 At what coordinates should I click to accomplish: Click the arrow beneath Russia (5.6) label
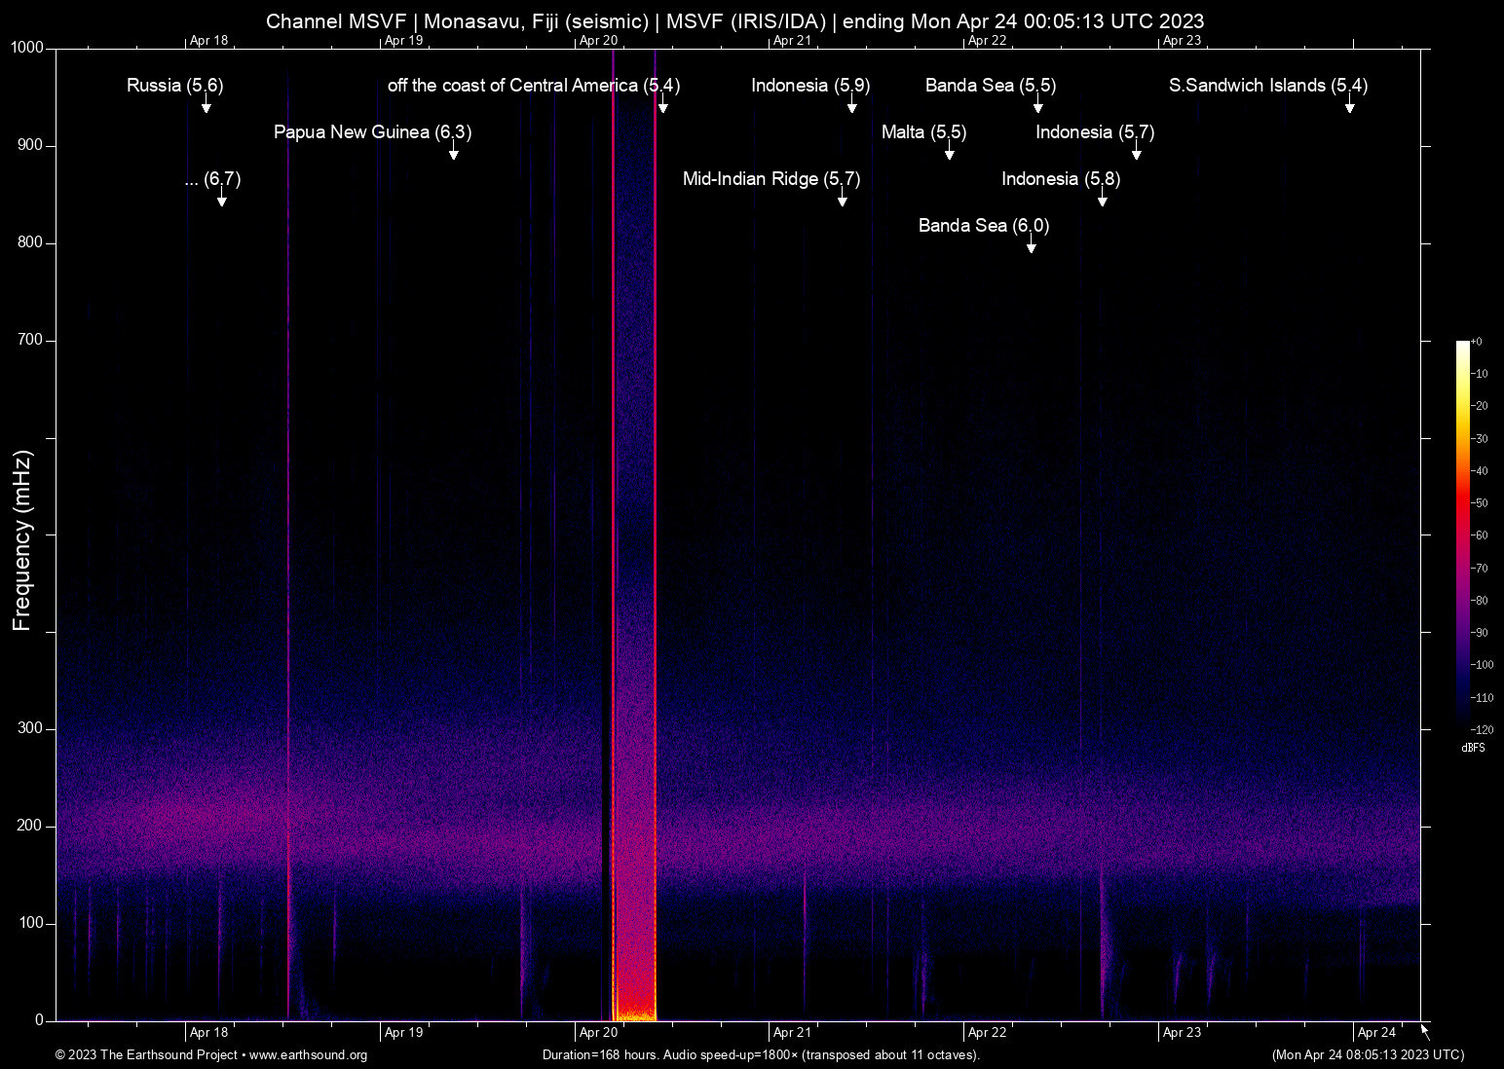[x=206, y=105]
